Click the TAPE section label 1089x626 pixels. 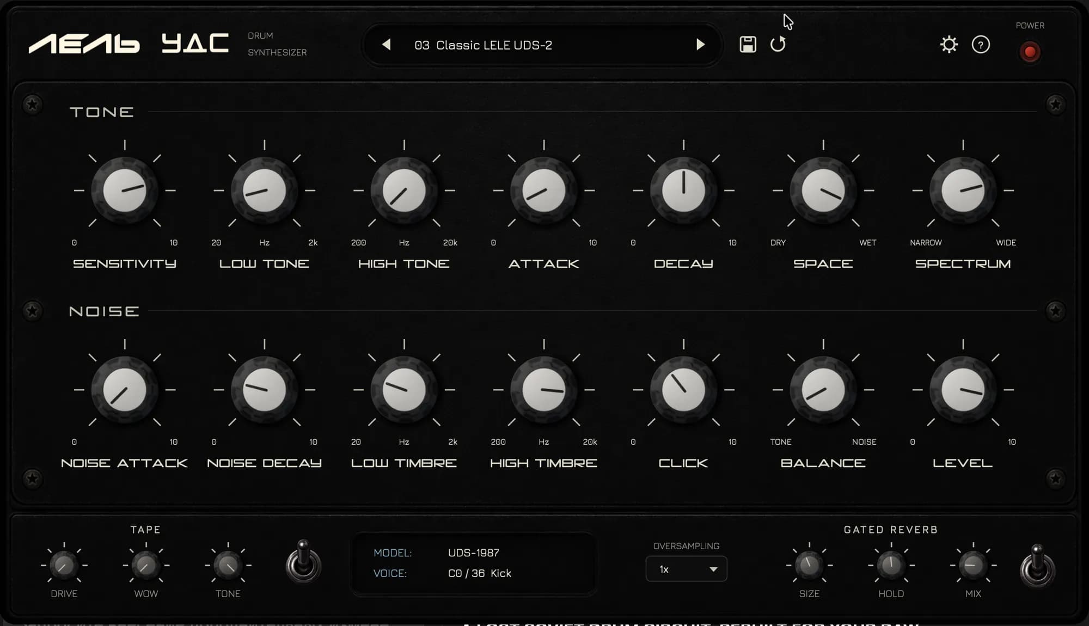point(145,530)
